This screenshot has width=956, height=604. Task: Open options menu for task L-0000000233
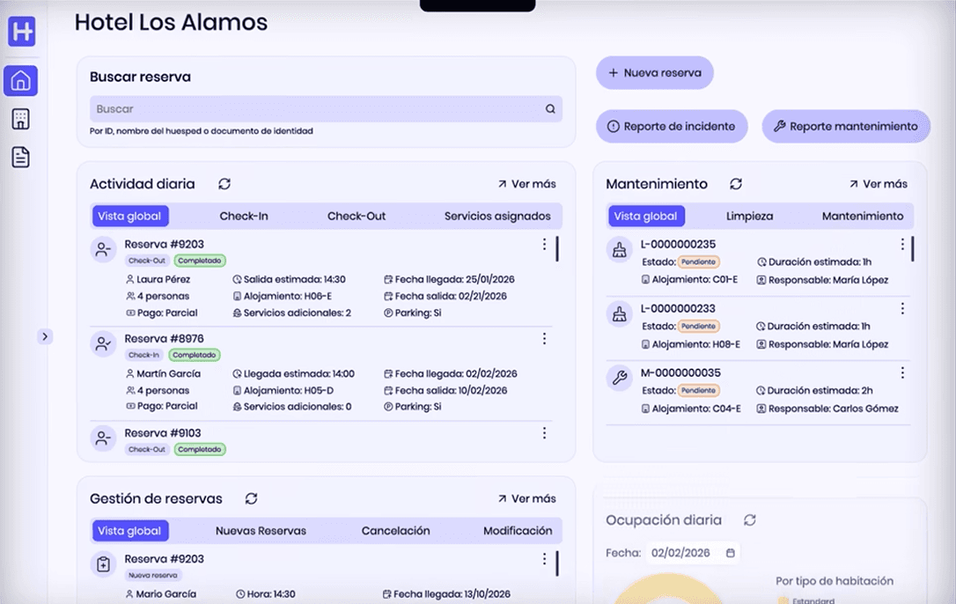(902, 309)
